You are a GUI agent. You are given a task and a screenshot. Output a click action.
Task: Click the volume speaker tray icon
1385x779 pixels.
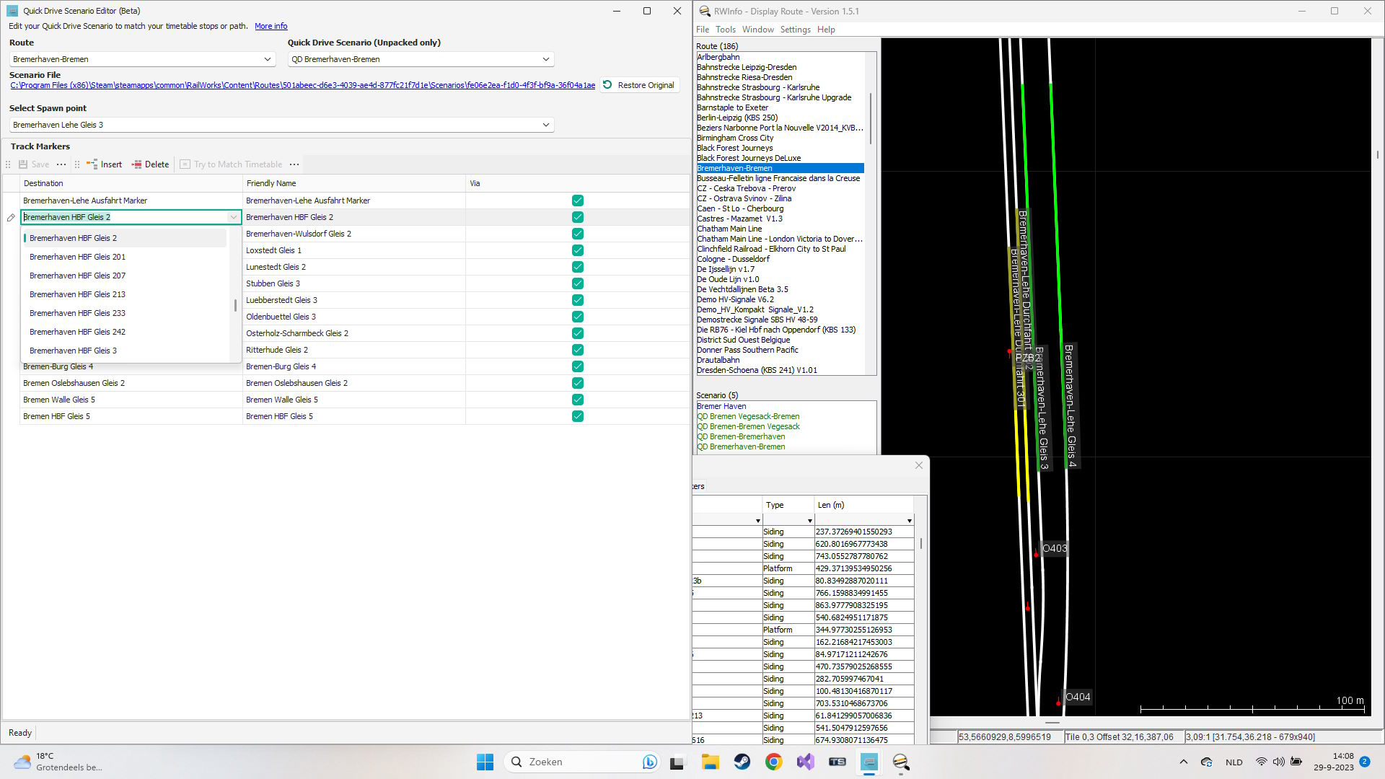(x=1278, y=762)
